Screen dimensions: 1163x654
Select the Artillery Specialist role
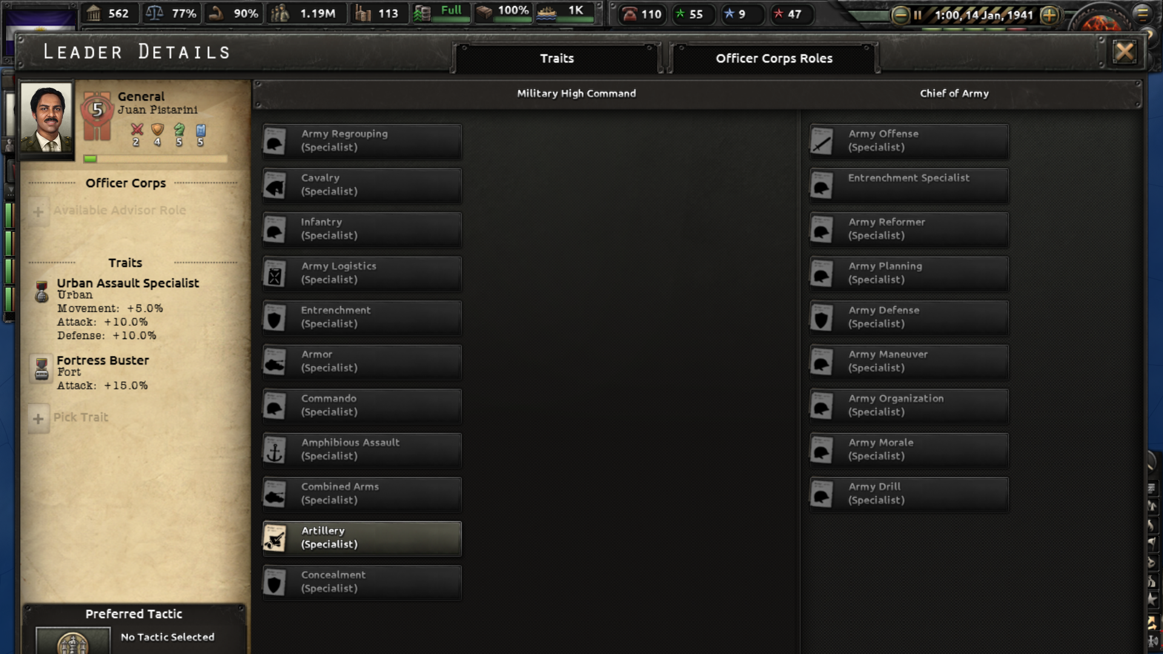pos(362,538)
